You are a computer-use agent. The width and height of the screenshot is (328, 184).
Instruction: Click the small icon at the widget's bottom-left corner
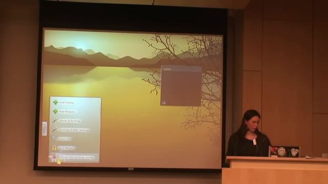(164, 102)
